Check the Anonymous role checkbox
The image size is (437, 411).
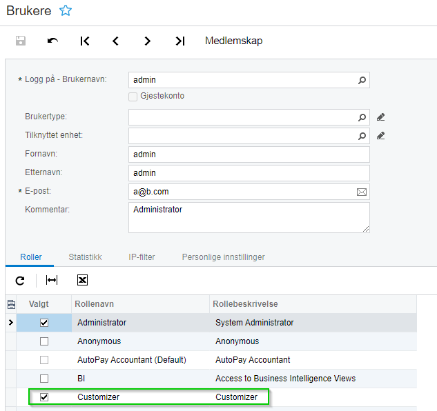tap(44, 341)
